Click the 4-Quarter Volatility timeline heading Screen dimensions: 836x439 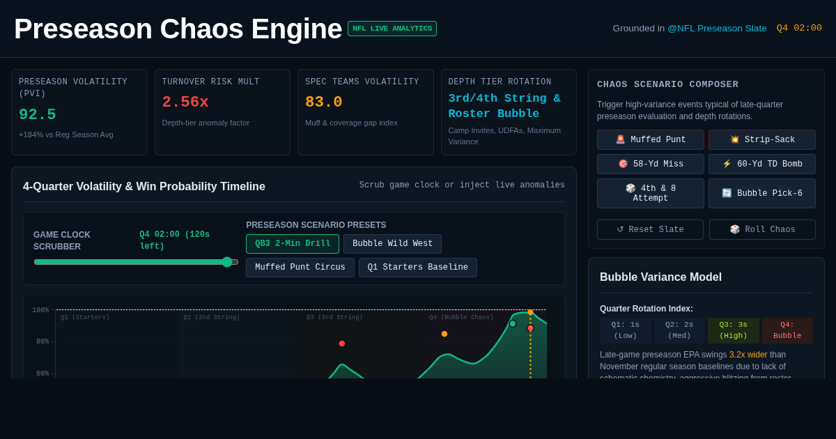pos(144,187)
